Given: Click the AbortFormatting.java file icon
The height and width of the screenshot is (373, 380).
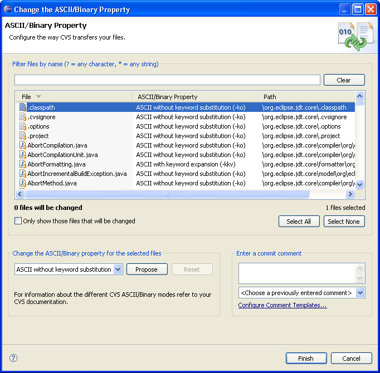Looking at the screenshot, I should click(23, 164).
